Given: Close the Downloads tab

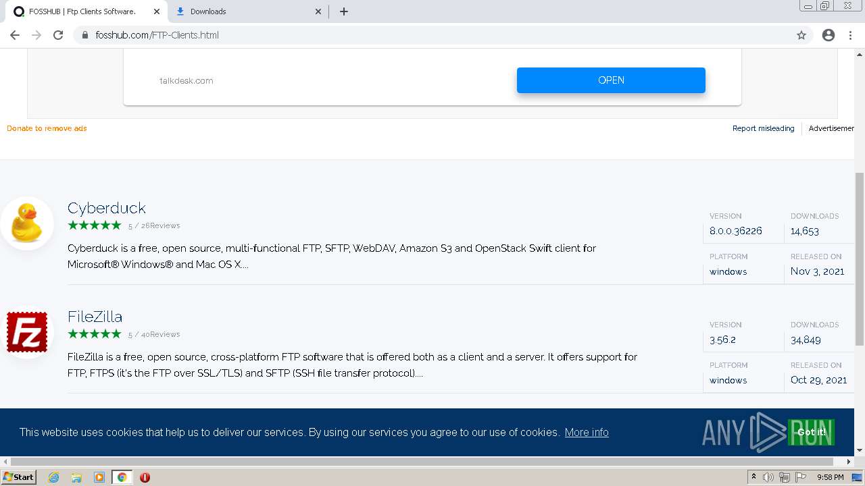Looking at the screenshot, I should pyautogui.click(x=319, y=11).
